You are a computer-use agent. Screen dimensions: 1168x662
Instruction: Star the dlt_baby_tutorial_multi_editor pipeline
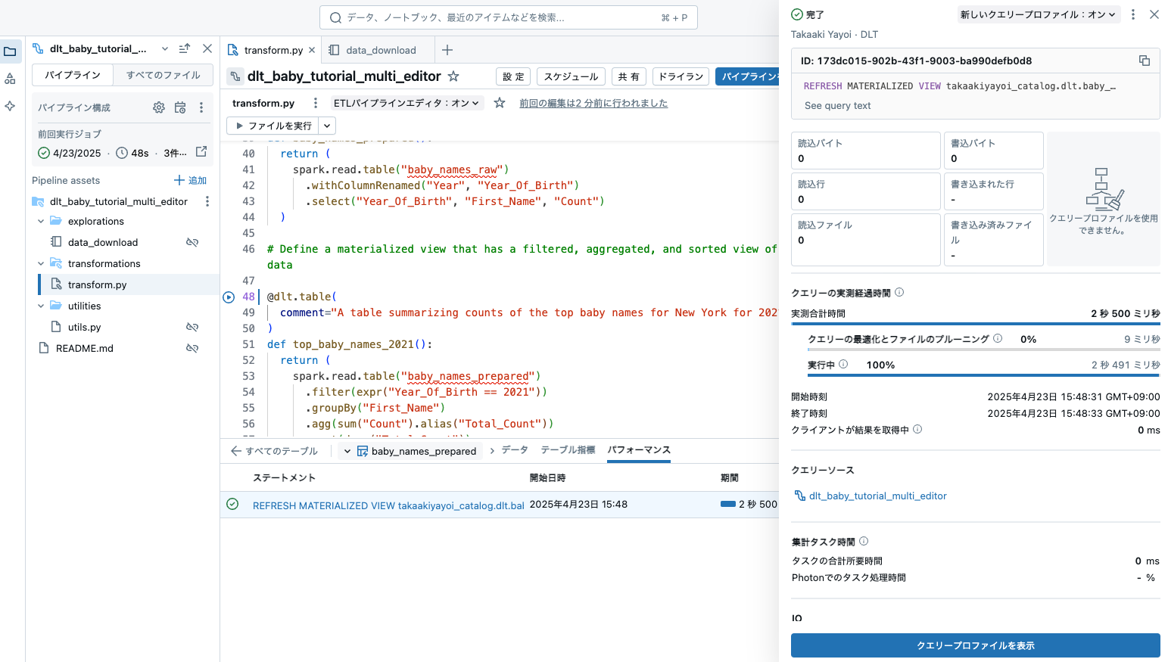tap(452, 76)
